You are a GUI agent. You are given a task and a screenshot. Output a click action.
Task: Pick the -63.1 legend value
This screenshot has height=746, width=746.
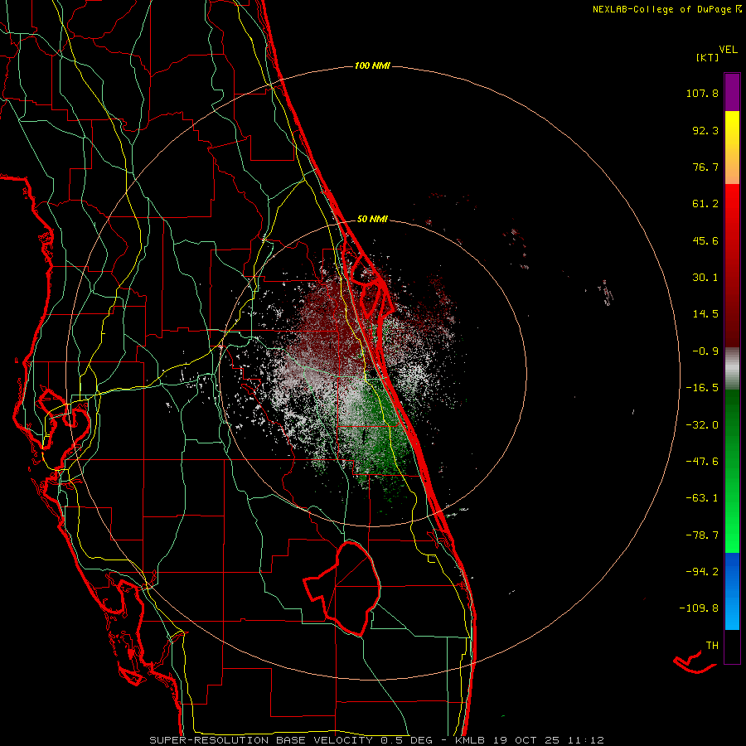tap(702, 498)
